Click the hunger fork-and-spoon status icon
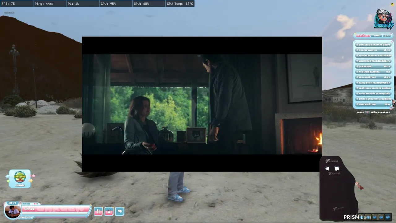The width and height of the screenshot is (396, 223). pos(98,211)
